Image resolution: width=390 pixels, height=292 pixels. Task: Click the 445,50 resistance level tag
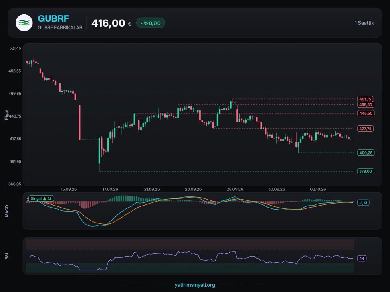pyautogui.click(x=366, y=113)
